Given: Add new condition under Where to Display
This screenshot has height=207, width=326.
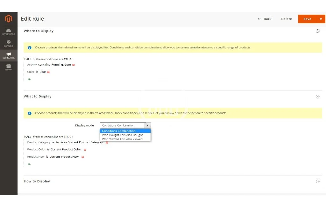Looking at the screenshot, I should click(29, 79).
